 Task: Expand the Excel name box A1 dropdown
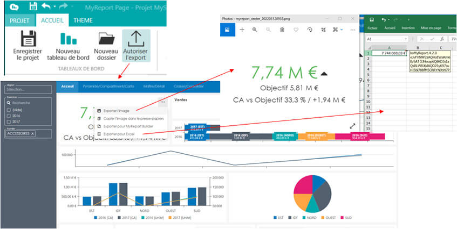[x=406, y=39]
